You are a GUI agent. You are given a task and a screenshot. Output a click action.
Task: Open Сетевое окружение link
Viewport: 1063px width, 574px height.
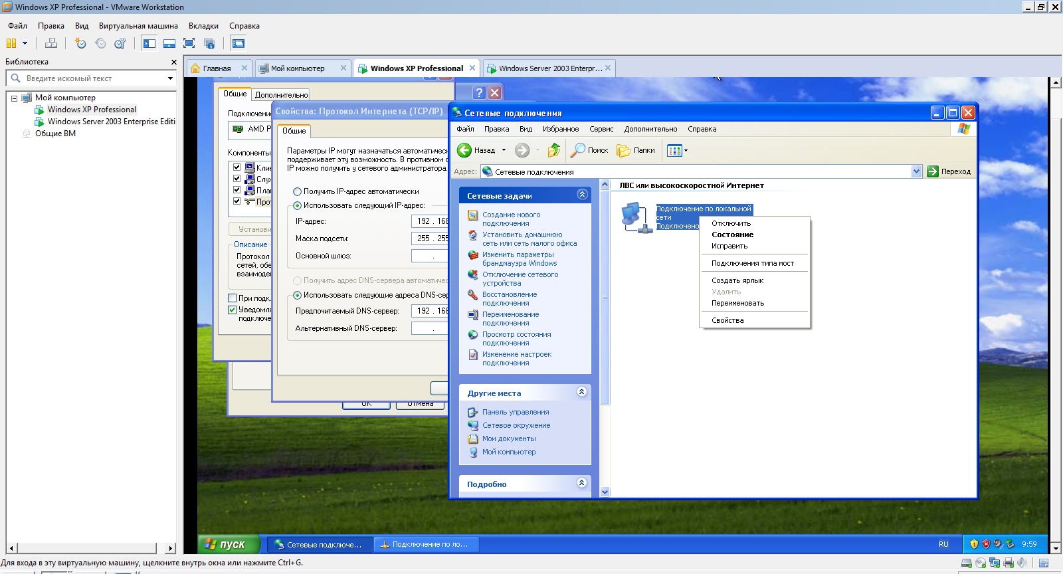click(x=516, y=425)
